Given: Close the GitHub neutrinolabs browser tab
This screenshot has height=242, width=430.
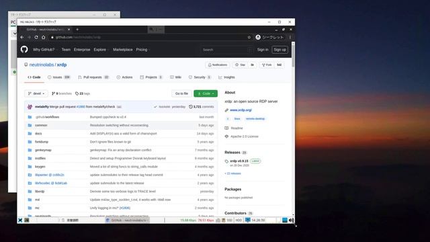Looking at the screenshot, I should (x=69, y=30).
